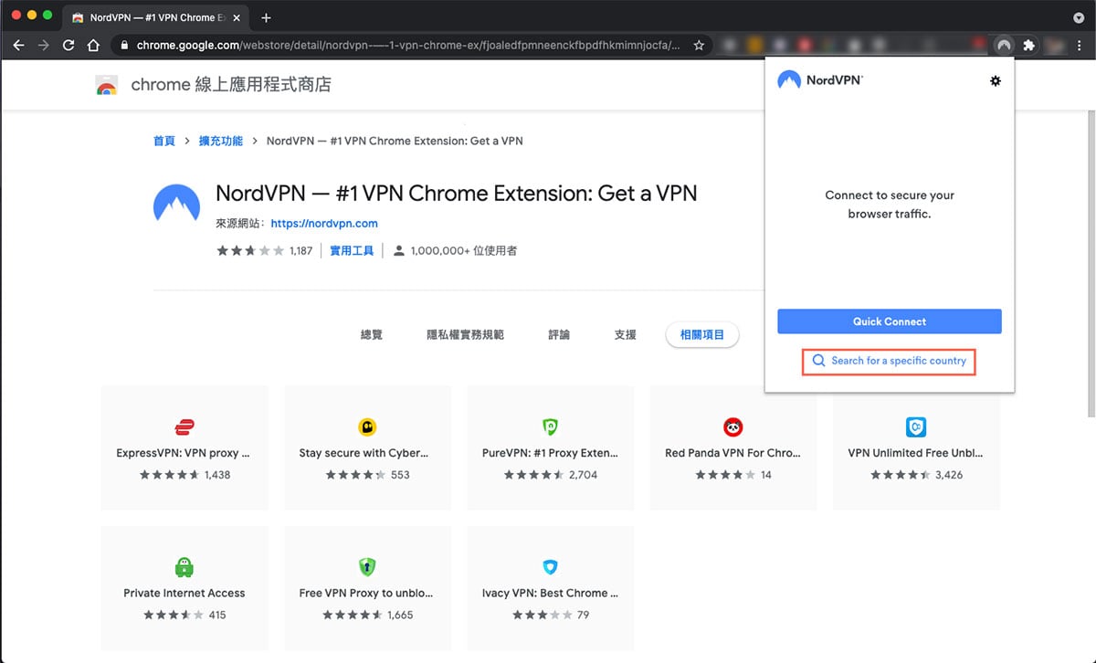
Task: Bookmark this page with the star icon
Action: click(699, 45)
